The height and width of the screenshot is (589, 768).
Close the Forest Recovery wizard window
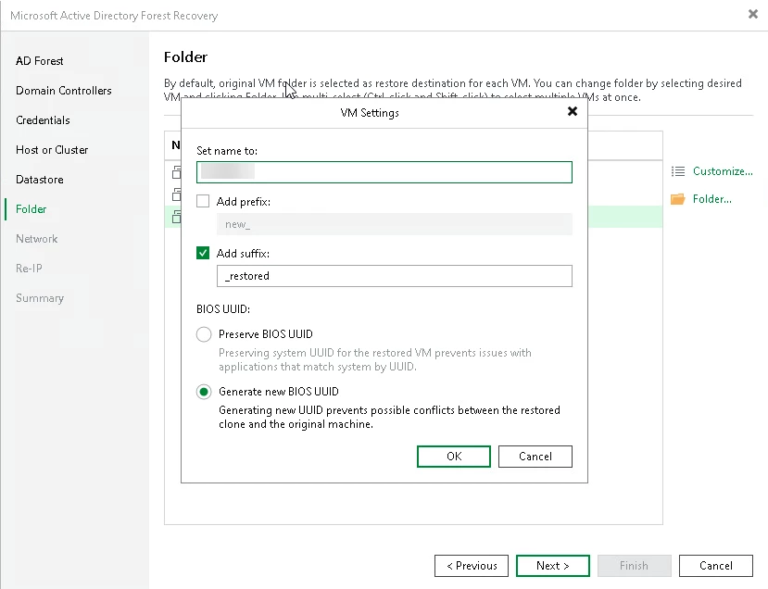click(753, 14)
